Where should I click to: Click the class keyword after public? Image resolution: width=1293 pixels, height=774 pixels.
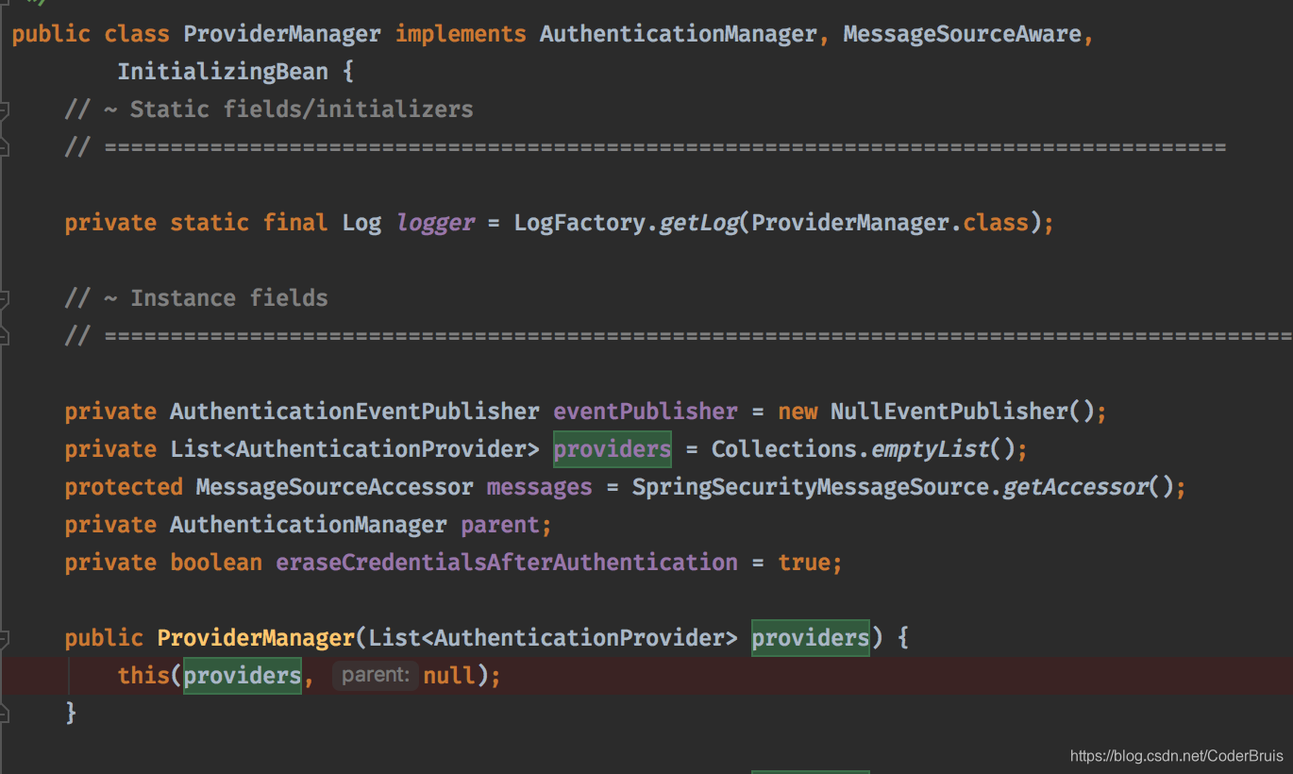(137, 34)
